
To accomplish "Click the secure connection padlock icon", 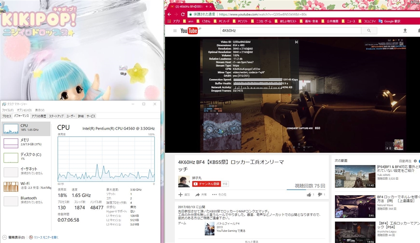I will (190, 14).
